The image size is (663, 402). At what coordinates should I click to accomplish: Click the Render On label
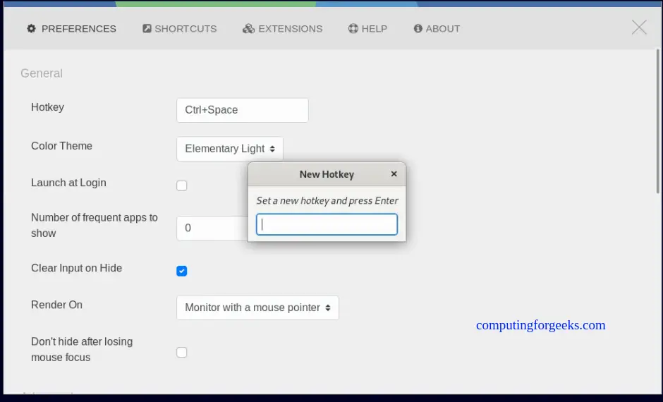(x=56, y=305)
